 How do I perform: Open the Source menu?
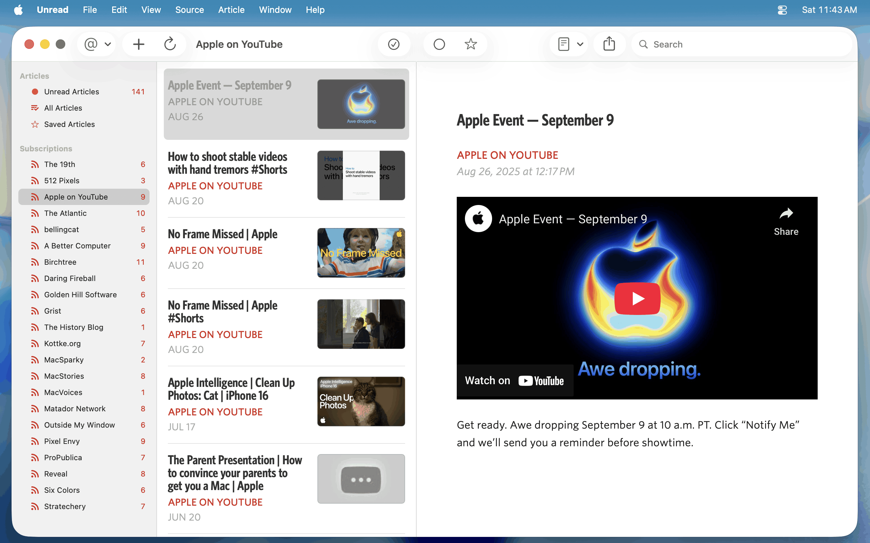tap(189, 10)
